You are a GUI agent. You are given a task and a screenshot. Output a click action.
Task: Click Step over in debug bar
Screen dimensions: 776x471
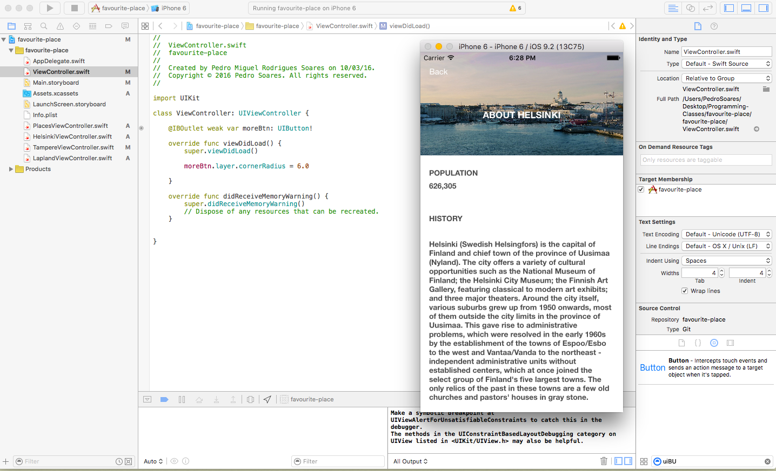tap(199, 399)
